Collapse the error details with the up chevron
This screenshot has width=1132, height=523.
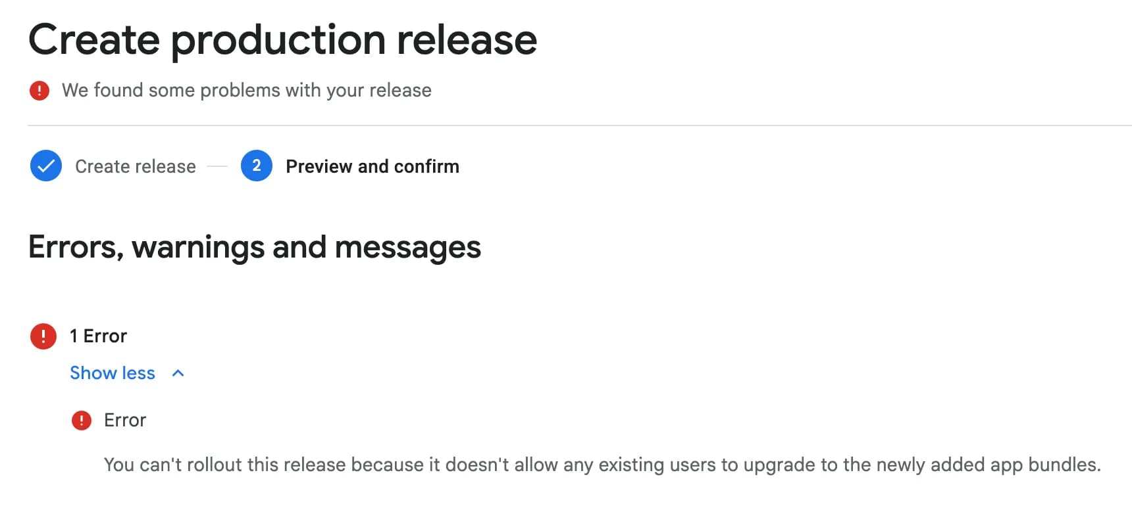click(x=177, y=373)
